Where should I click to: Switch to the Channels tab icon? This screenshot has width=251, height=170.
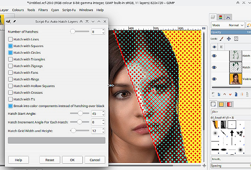pyautogui.click(x=221, y=17)
